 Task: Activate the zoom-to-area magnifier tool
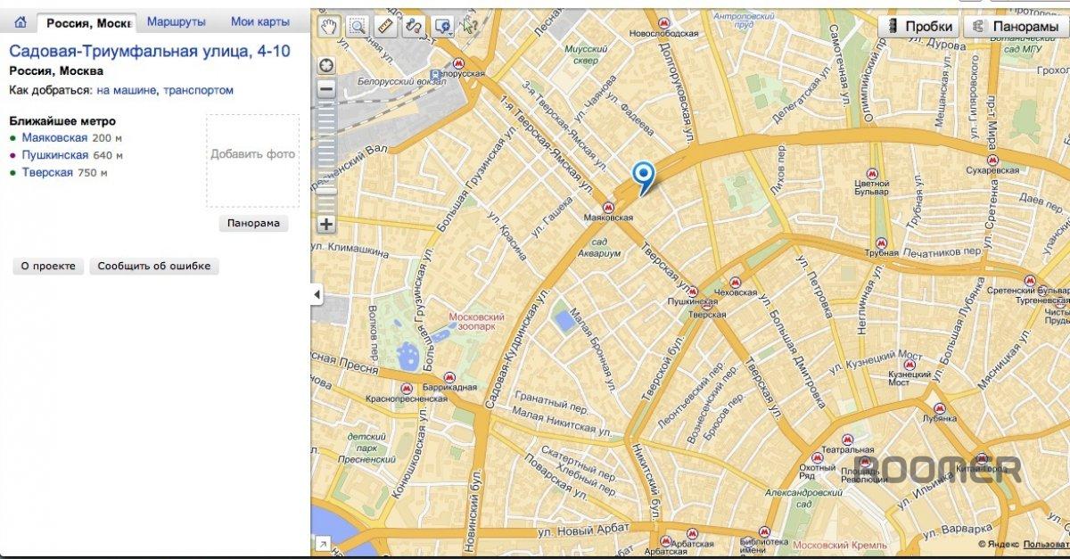coord(358,26)
